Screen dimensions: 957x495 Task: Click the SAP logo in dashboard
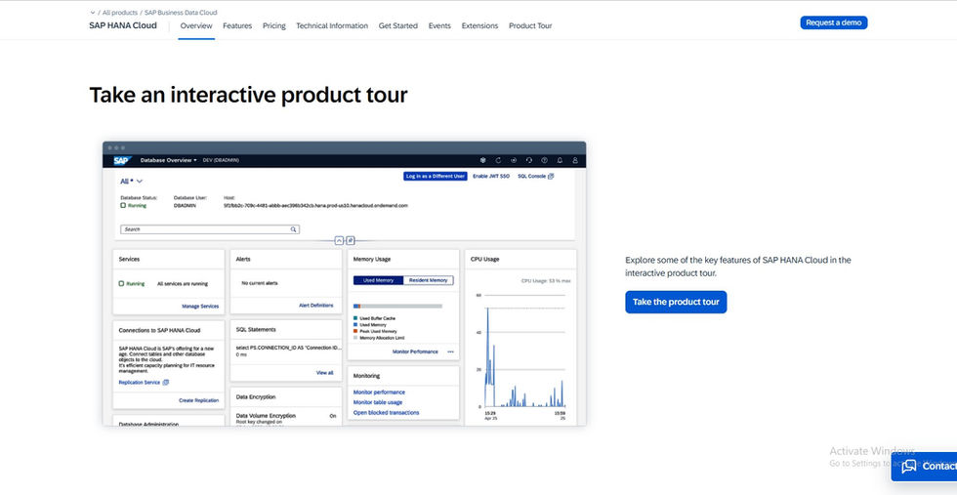point(121,160)
